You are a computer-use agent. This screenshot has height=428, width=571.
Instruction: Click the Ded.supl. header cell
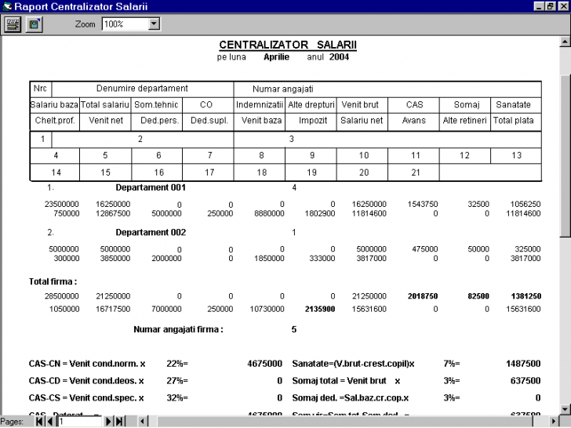pos(209,121)
